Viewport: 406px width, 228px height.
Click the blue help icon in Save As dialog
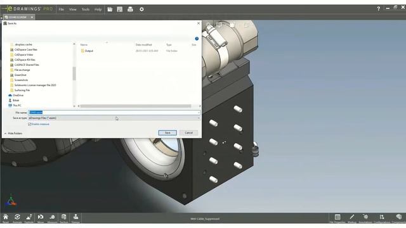coord(197,39)
